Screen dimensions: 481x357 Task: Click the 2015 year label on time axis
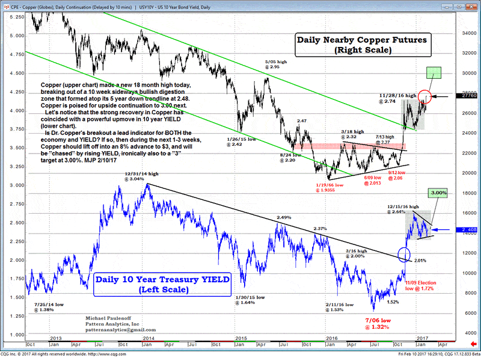(241, 338)
